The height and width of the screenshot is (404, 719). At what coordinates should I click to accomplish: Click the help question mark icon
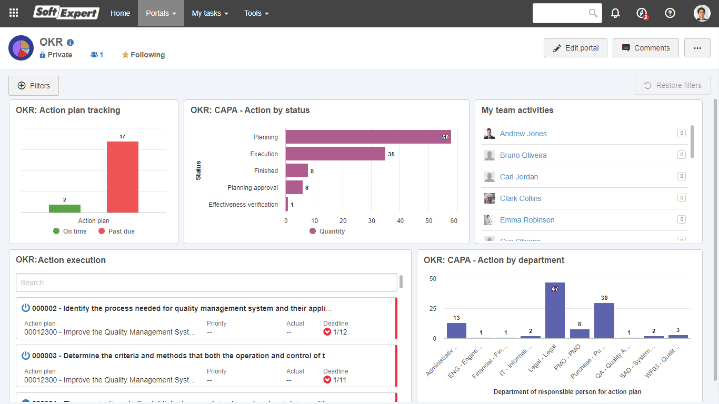click(x=670, y=13)
